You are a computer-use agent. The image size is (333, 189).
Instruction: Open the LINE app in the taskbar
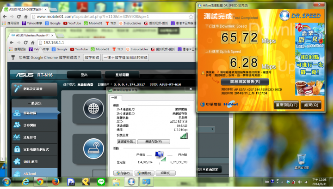click(x=101, y=182)
